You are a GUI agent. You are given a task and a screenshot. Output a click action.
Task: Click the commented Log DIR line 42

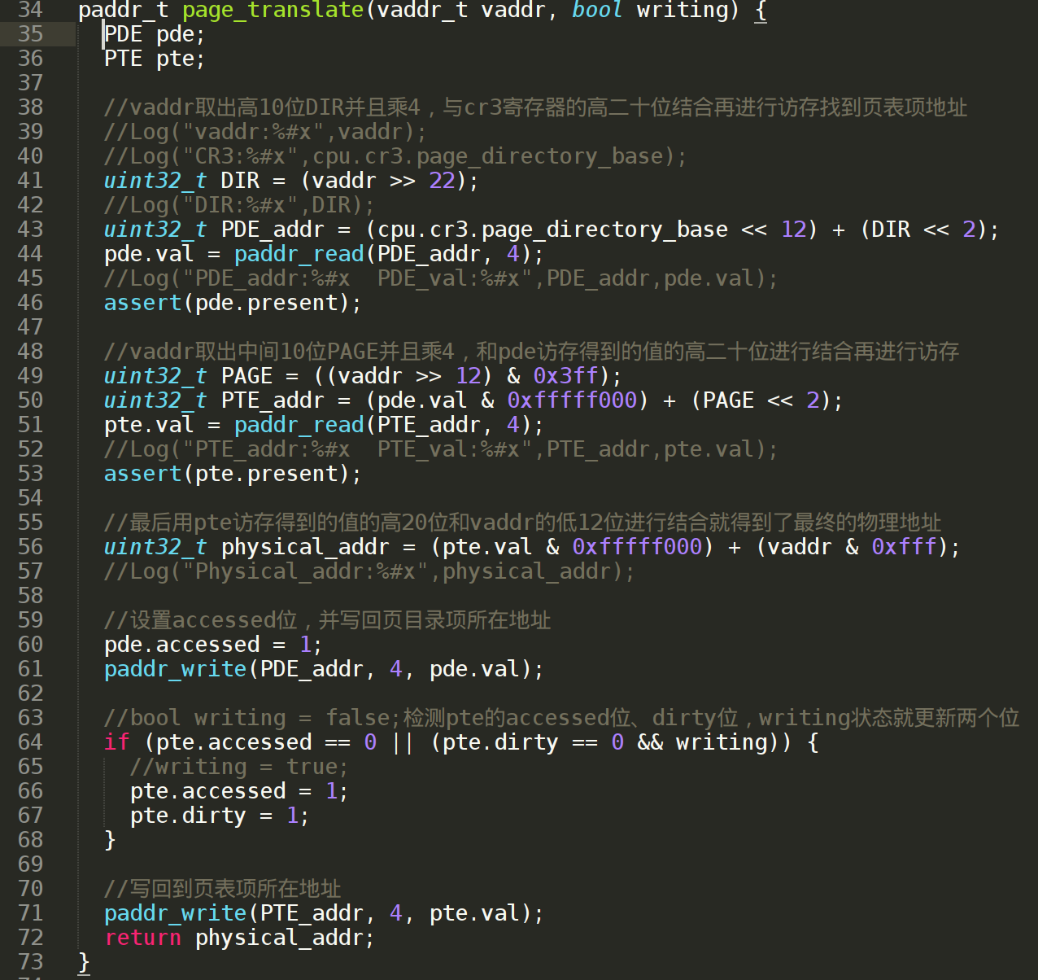239,205
